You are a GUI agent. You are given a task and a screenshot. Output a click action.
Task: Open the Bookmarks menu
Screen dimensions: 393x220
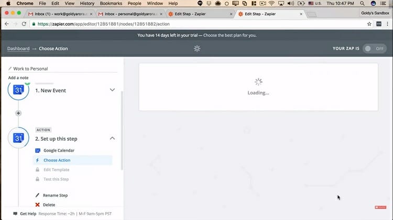point(111,3)
